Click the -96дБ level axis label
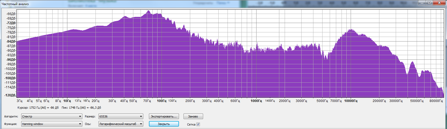The width and height of the screenshot is (447, 129). coord(11,60)
